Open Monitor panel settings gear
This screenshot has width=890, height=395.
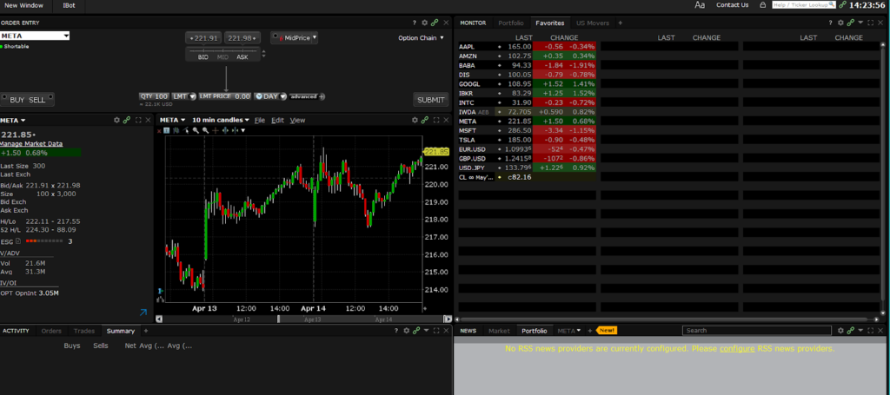(840, 23)
